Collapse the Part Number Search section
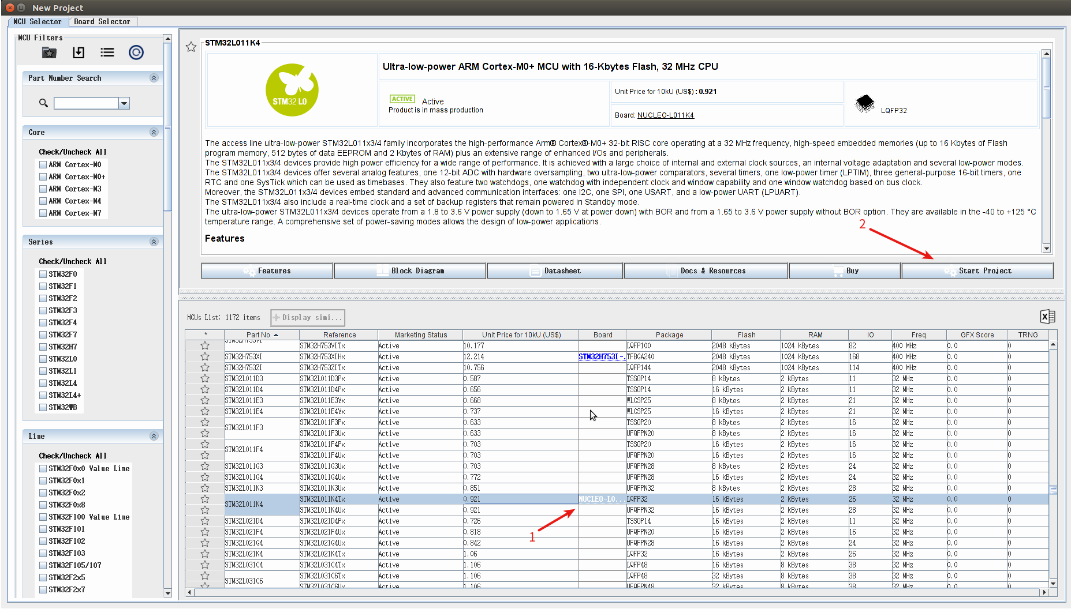Screen dimensions: 1071x609 coord(154,78)
